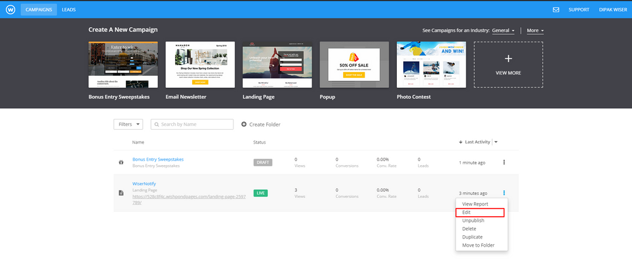Click the Support link in header
This screenshot has width=632, height=270.
579,9
